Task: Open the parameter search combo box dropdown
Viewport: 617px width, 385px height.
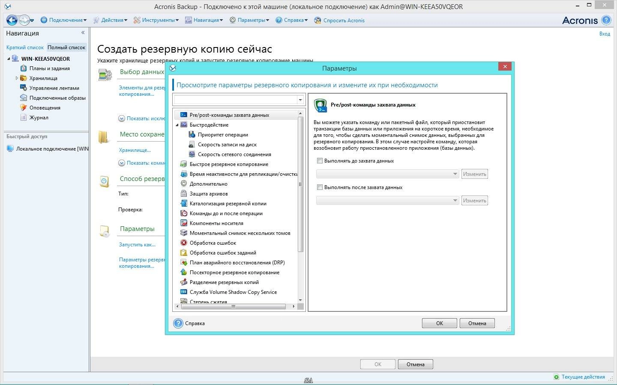Action: (300, 100)
